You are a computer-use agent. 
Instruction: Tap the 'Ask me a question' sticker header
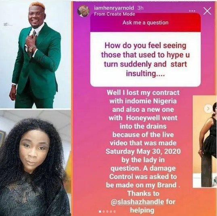(145, 23)
